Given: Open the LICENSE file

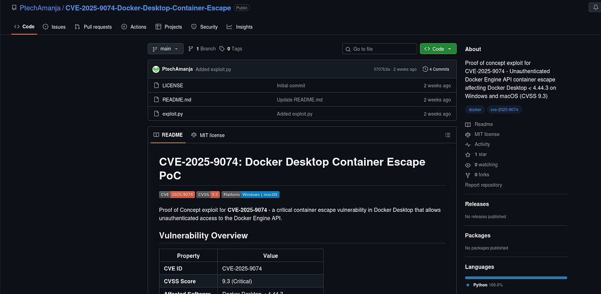Looking at the screenshot, I should pyautogui.click(x=173, y=86).
